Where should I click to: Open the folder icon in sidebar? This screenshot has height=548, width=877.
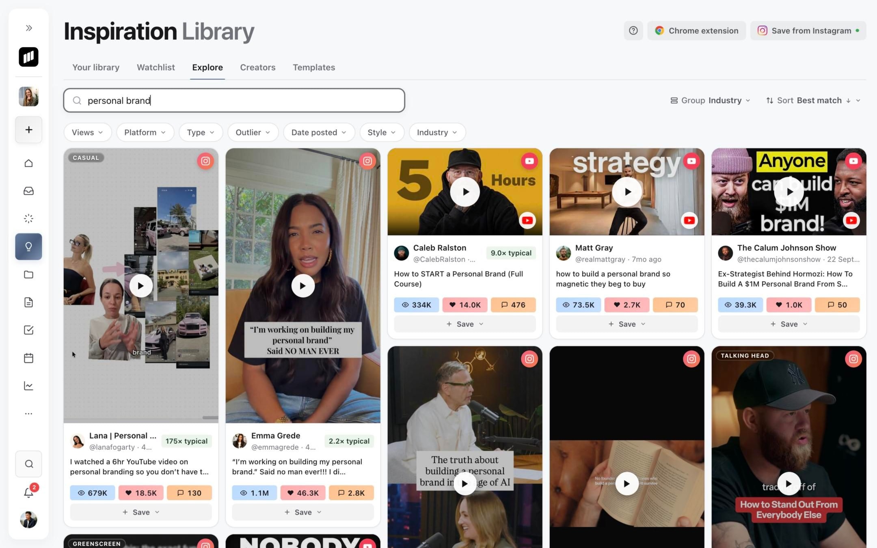click(28, 274)
